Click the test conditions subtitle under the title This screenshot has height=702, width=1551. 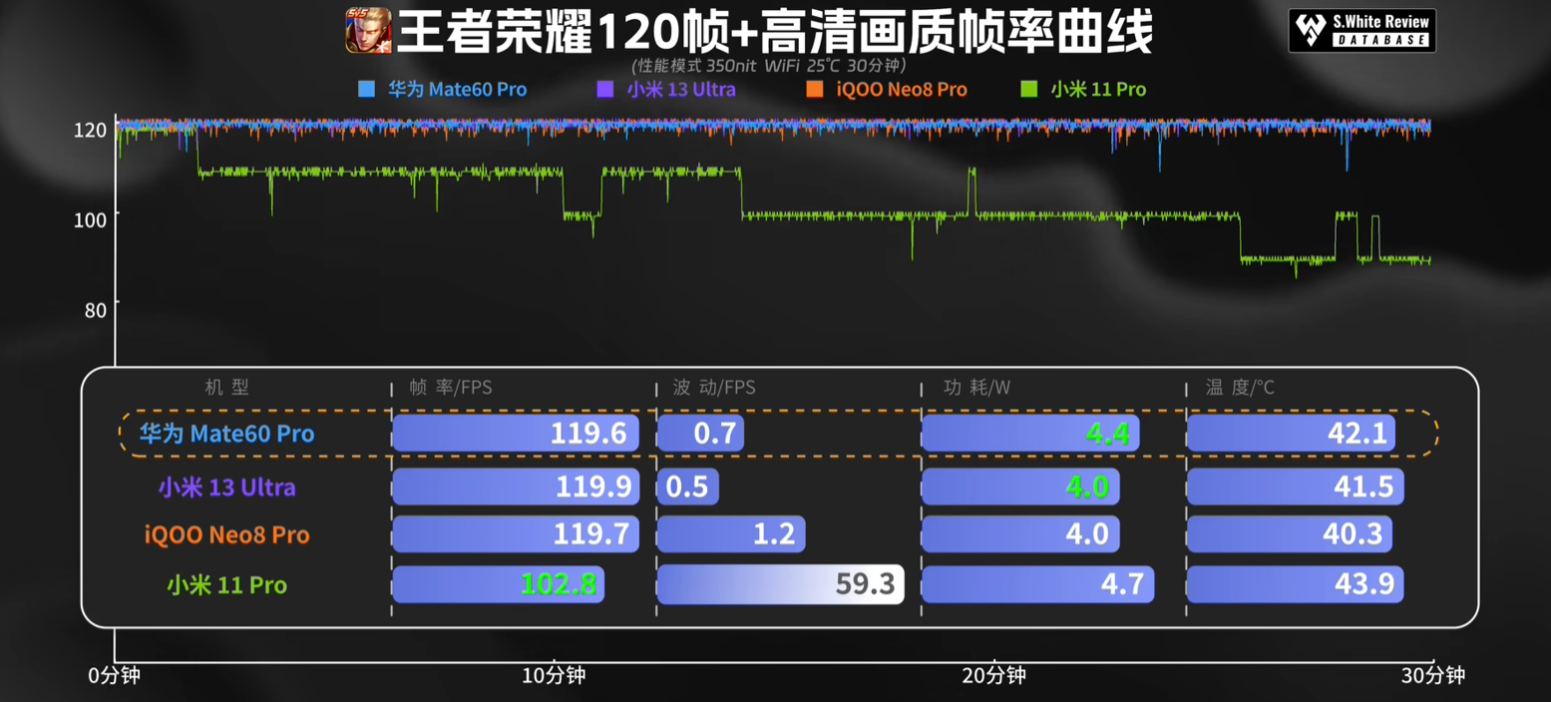(x=769, y=66)
